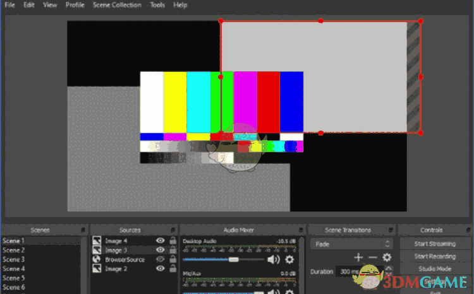Show the BrowserSource with its eye icon
This screenshot has height=294, width=474.
(161, 259)
